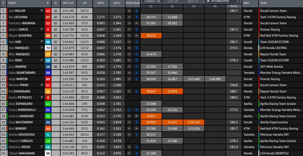The image size is (303, 156).
Task: Open the ACCUMULATED dropdown
Action: (223, 1)
